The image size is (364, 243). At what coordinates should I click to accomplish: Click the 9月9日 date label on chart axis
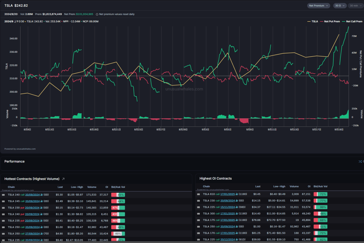click(250, 130)
